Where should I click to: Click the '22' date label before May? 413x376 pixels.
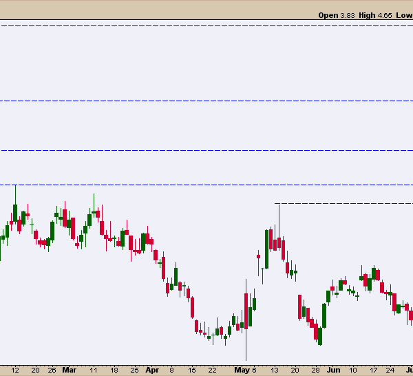(212, 370)
